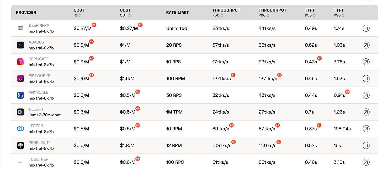Sort by TTFT P50 column
The image size is (382, 170).
click(x=314, y=15)
